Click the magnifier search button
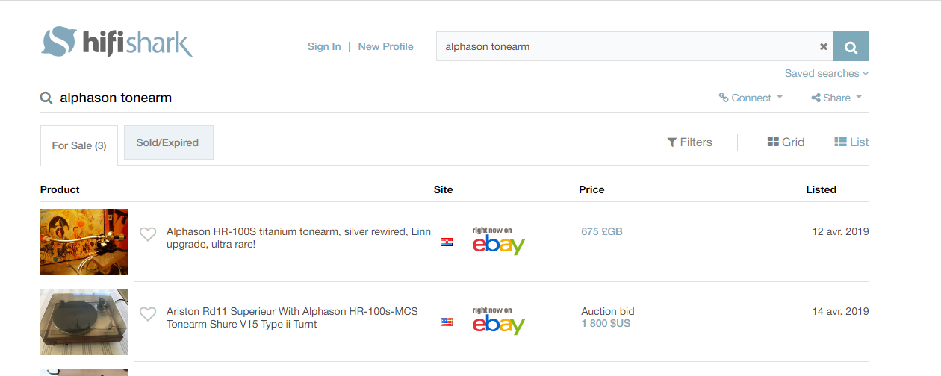The height and width of the screenshot is (376, 941). coord(851,47)
